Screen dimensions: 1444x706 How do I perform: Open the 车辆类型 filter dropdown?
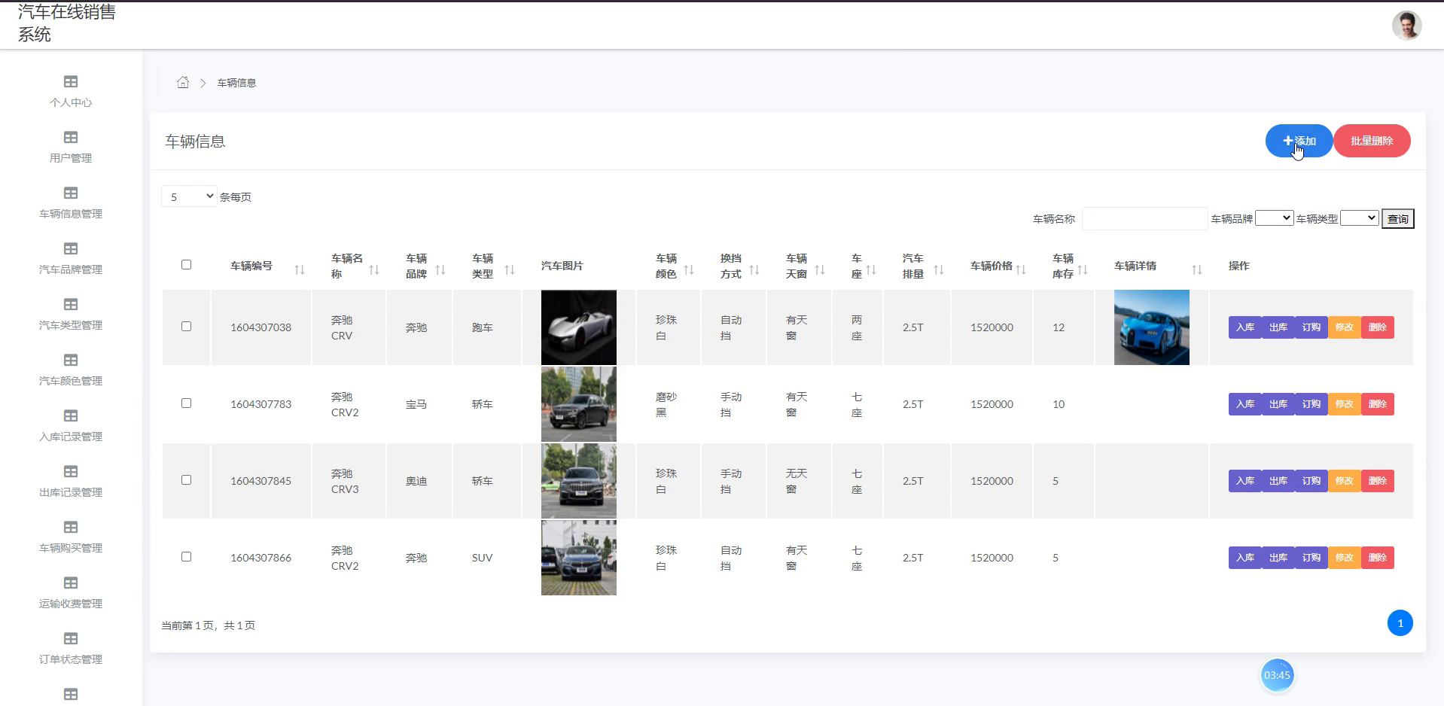click(x=1360, y=218)
